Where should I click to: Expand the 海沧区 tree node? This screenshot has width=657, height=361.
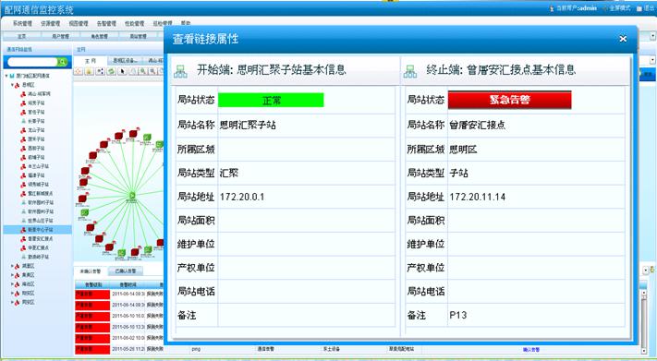12,284
